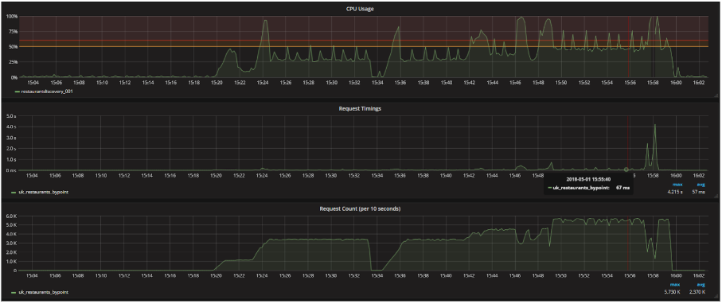The image size is (722, 304).
Task: Click the 5.0 s label on Request Timings y-axis
Action: click(x=12, y=115)
